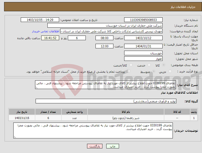Click the response deadline date 1403/10/12
This screenshot has width=202, height=153.
click(x=143, y=38)
